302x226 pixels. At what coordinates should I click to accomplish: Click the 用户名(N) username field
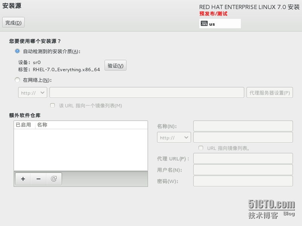pos(243,170)
